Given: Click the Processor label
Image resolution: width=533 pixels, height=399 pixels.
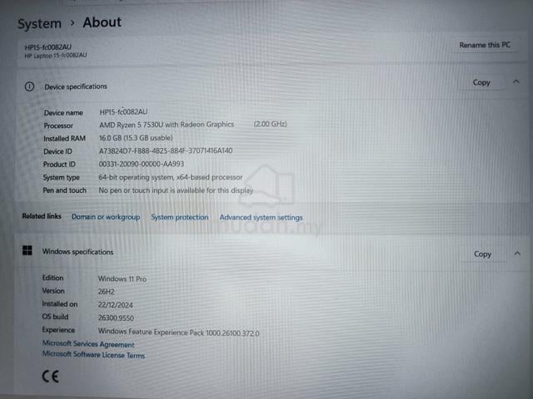Looking at the screenshot, I should coord(58,126).
